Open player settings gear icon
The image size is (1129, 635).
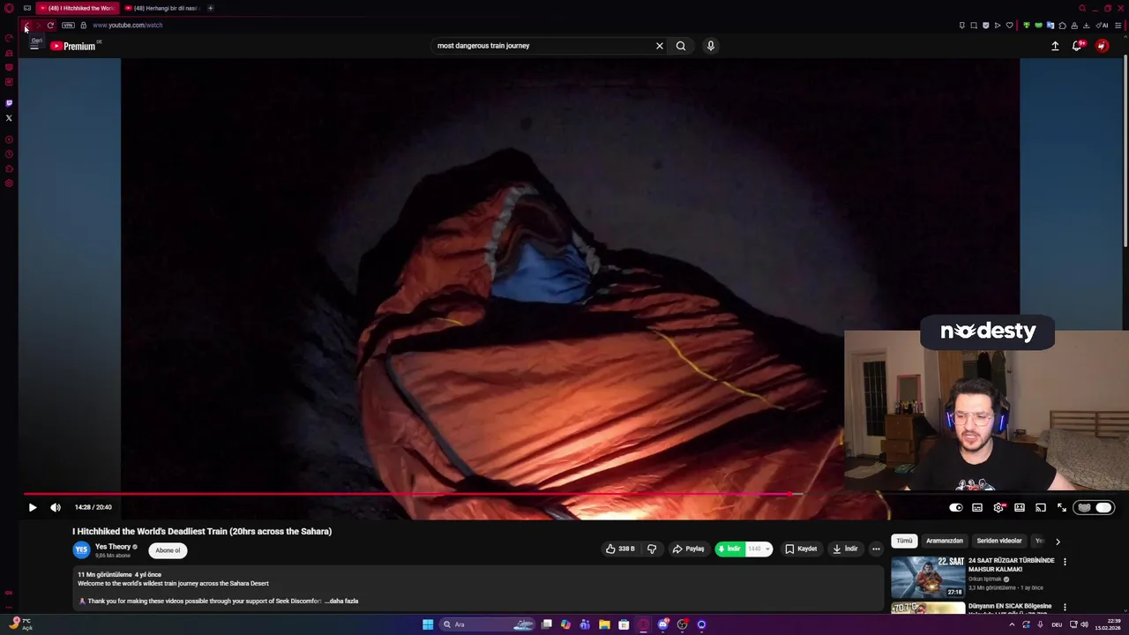click(998, 507)
